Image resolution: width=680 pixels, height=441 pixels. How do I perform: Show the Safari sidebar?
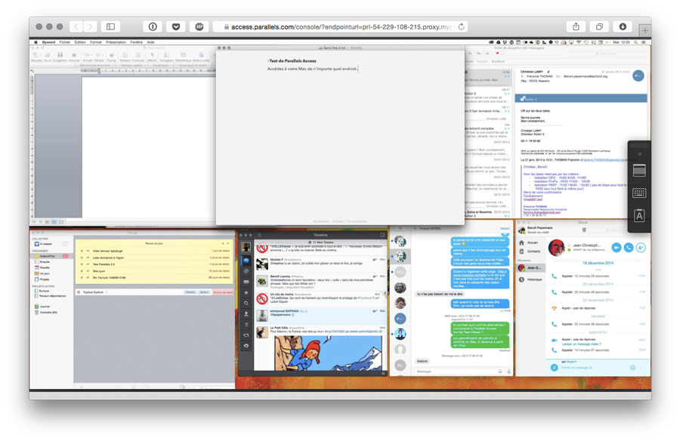[110, 27]
